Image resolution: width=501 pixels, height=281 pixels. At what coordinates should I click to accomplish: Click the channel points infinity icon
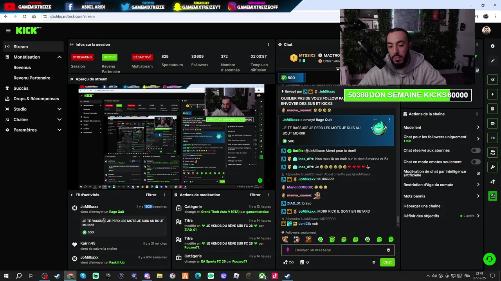point(288,262)
